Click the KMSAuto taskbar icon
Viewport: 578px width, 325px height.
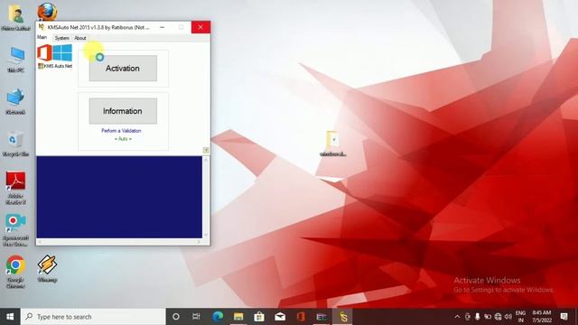pyautogui.click(x=343, y=317)
